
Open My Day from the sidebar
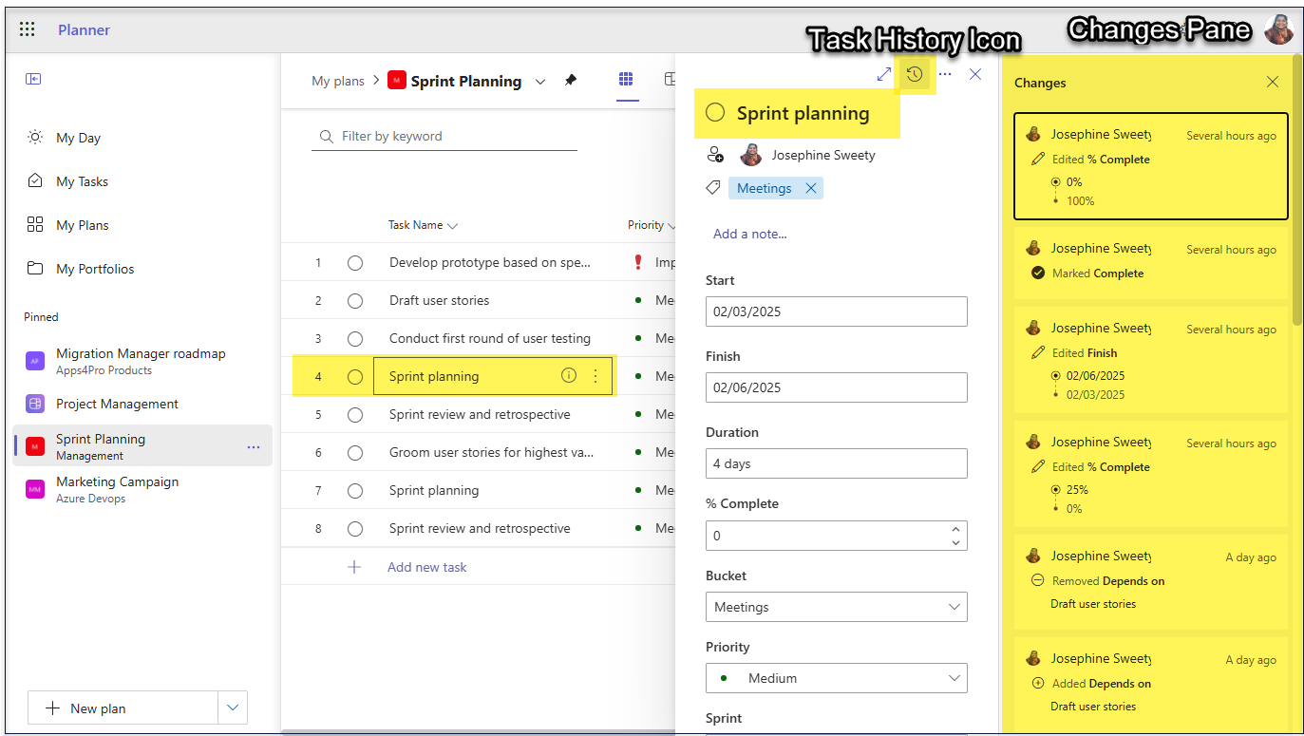click(80, 137)
